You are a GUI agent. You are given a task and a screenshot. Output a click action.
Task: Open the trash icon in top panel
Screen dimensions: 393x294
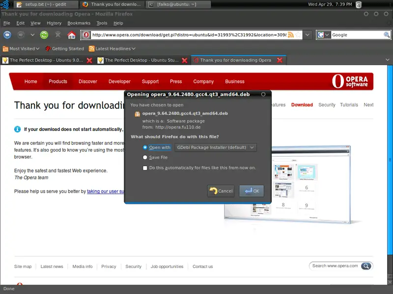(359, 4)
